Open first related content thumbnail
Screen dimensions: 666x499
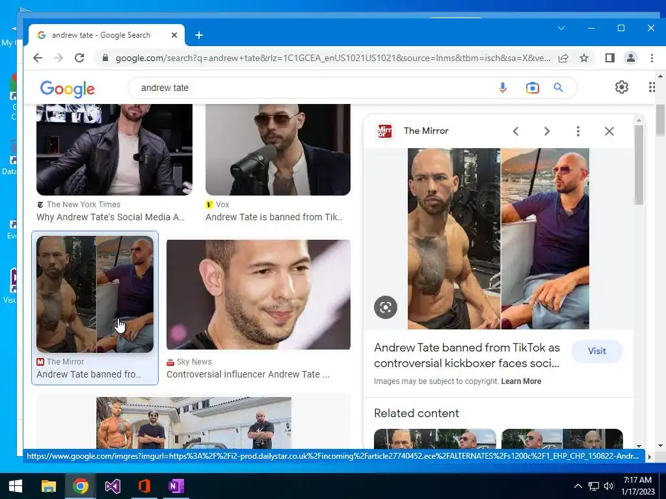coord(435,439)
